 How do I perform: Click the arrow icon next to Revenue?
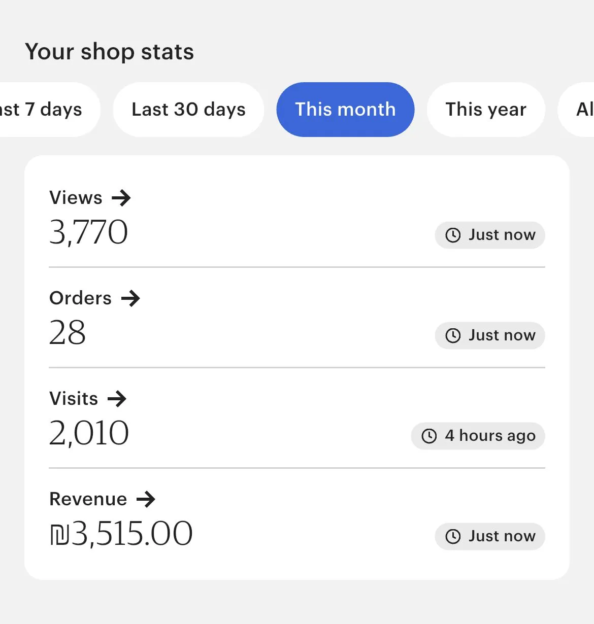click(146, 499)
